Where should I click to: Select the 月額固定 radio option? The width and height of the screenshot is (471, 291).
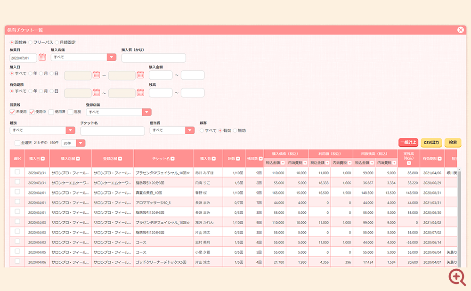click(x=57, y=42)
